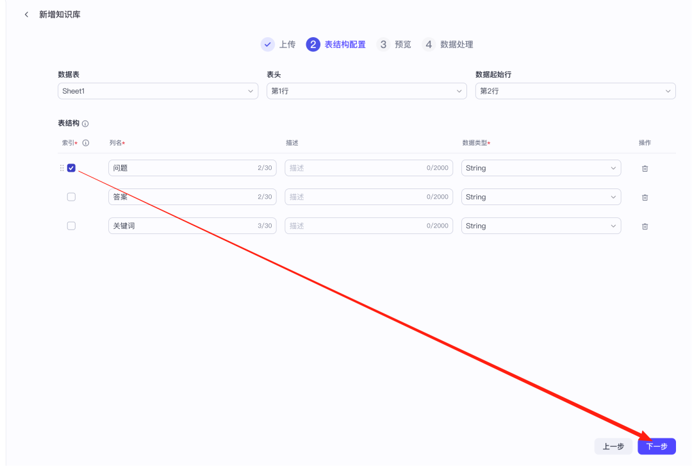Change data type of 关键词 row

coord(541,226)
